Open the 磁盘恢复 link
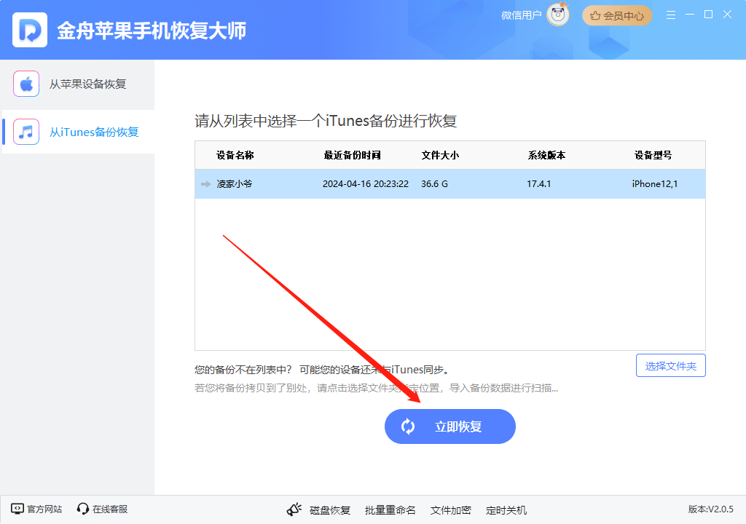Image resolution: width=746 pixels, height=524 pixels. click(330, 510)
